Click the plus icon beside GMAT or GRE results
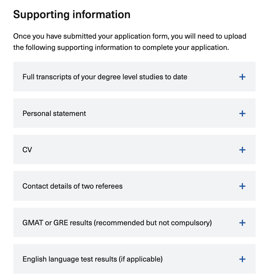 click(242, 223)
